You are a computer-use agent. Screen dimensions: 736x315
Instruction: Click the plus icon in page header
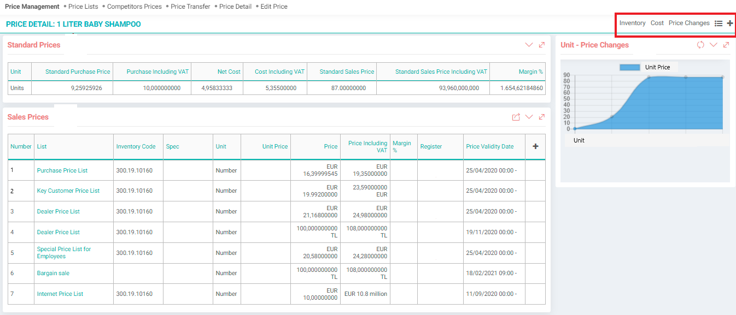(x=730, y=23)
